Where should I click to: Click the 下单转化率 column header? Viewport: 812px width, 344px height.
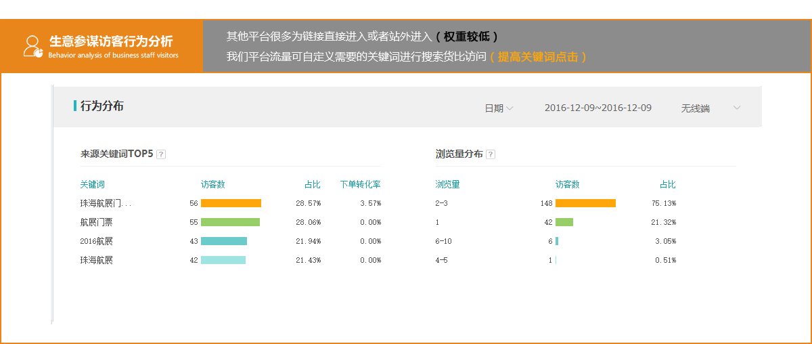click(x=360, y=184)
